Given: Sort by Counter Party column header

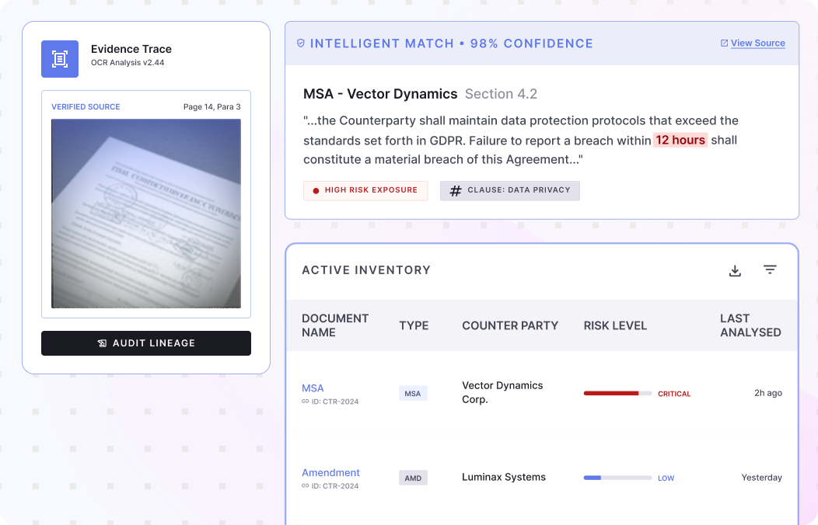Looking at the screenshot, I should click(x=509, y=325).
